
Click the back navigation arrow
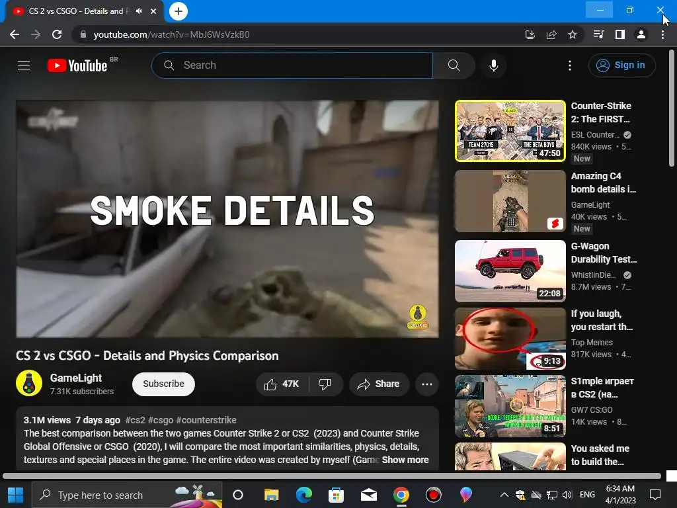15,34
